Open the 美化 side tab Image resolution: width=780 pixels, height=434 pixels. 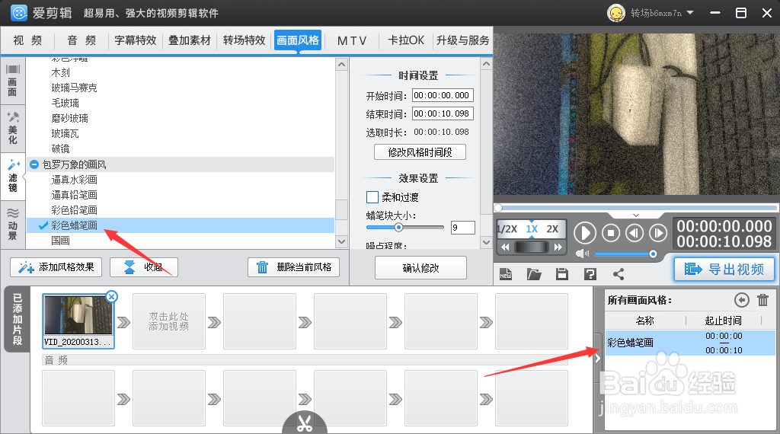[12, 128]
